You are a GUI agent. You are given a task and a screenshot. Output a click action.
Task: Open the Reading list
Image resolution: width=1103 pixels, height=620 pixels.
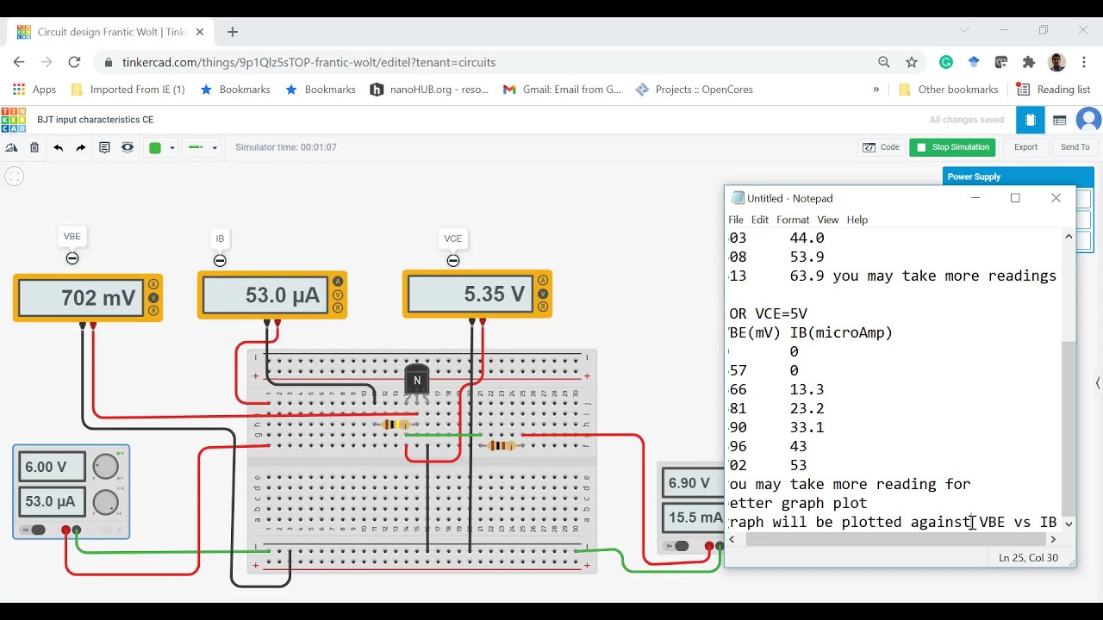(x=1053, y=90)
